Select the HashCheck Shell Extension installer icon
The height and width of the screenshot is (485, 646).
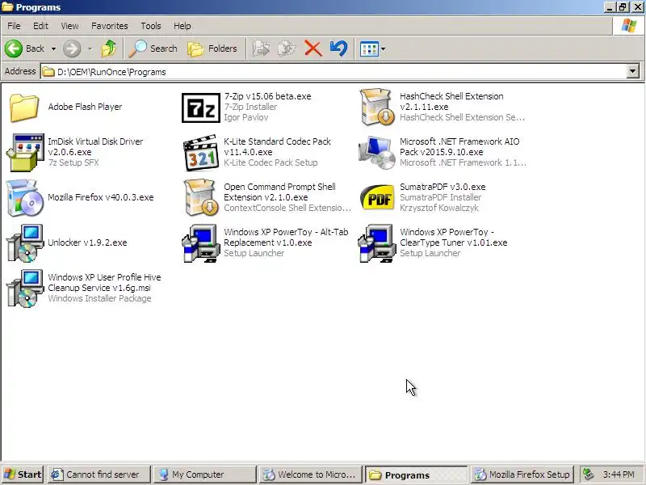pos(376,107)
